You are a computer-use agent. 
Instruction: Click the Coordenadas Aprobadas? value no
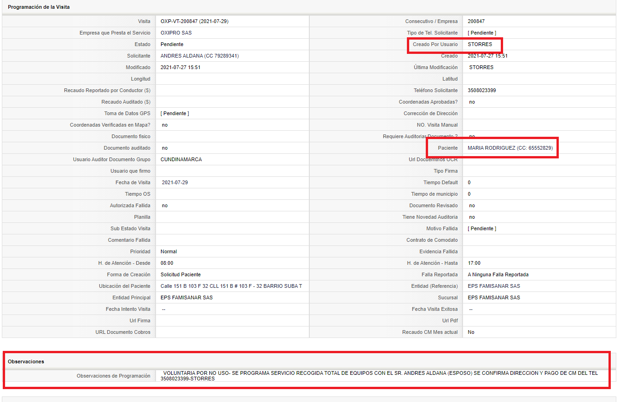tap(472, 102)
